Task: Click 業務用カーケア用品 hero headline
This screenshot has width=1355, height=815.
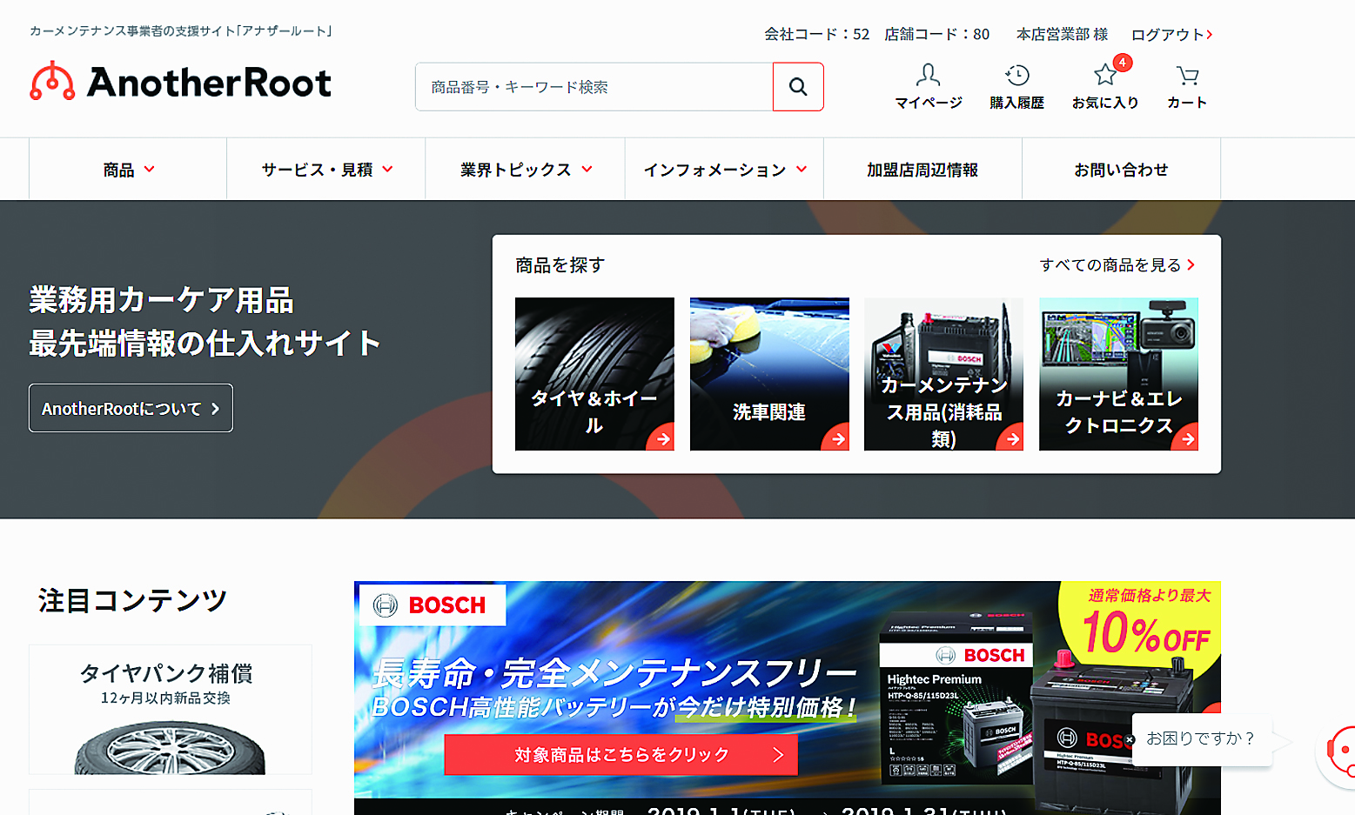Action: [x=161, y=300]
